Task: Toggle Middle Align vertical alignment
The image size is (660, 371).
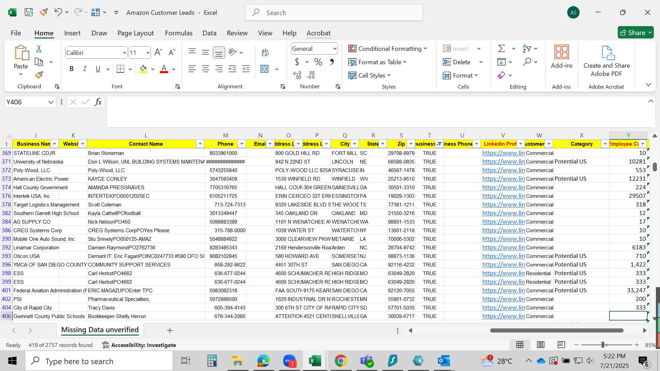Action: tap(206, 52)
